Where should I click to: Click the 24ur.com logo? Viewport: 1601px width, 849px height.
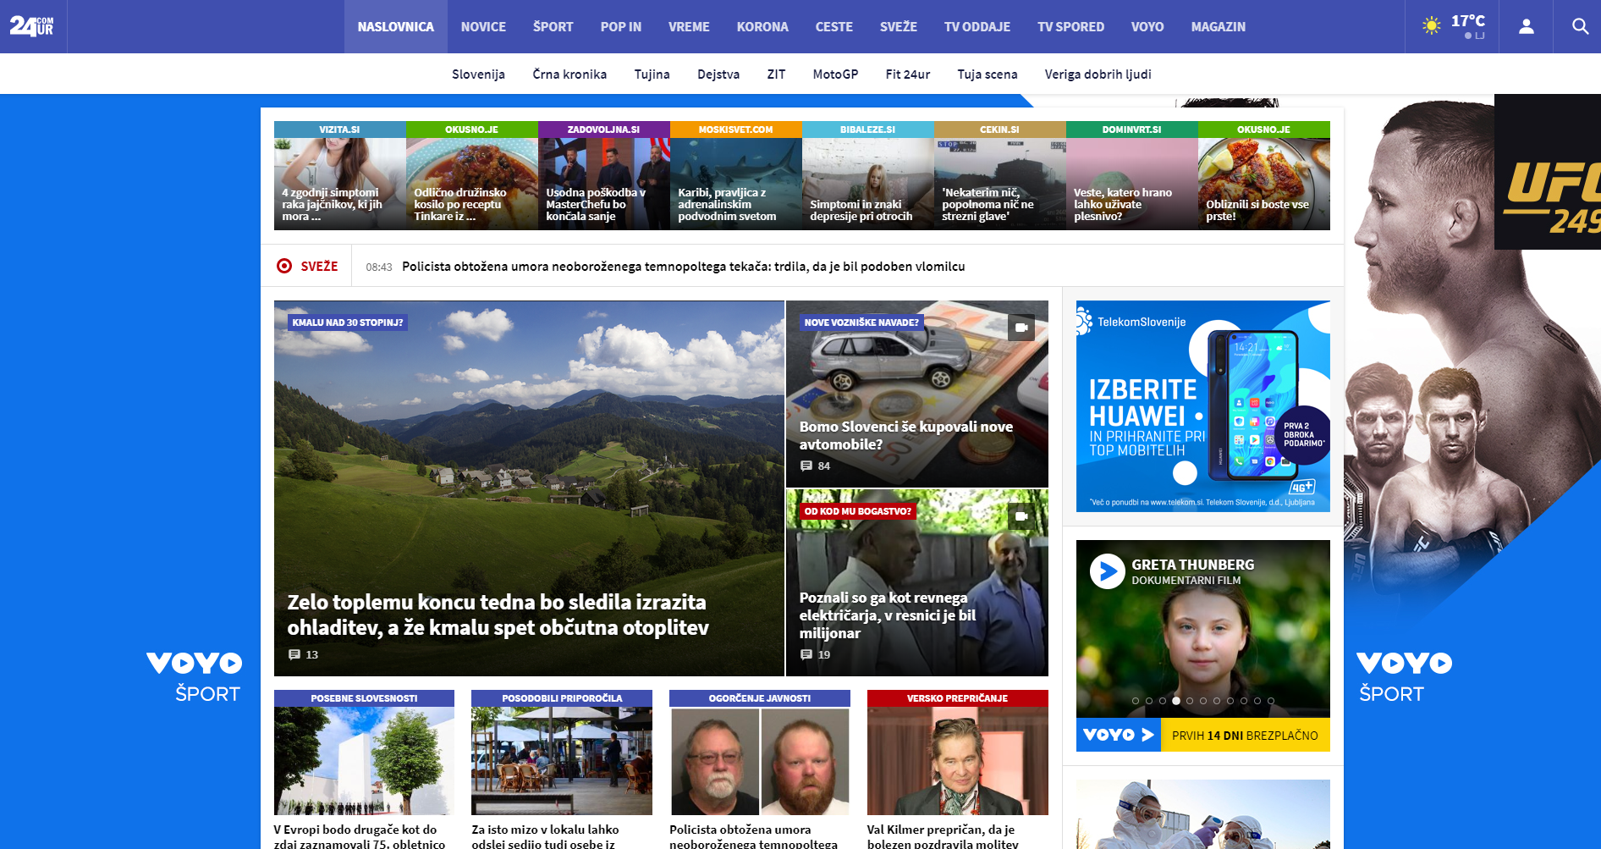tap(32, 26)
